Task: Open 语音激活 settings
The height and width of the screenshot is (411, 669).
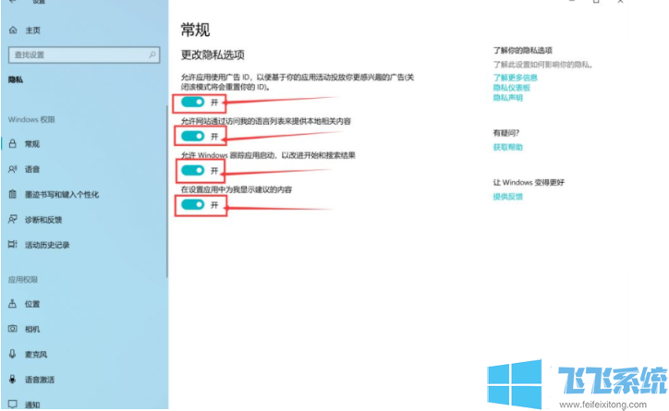Action: point(39,380)
